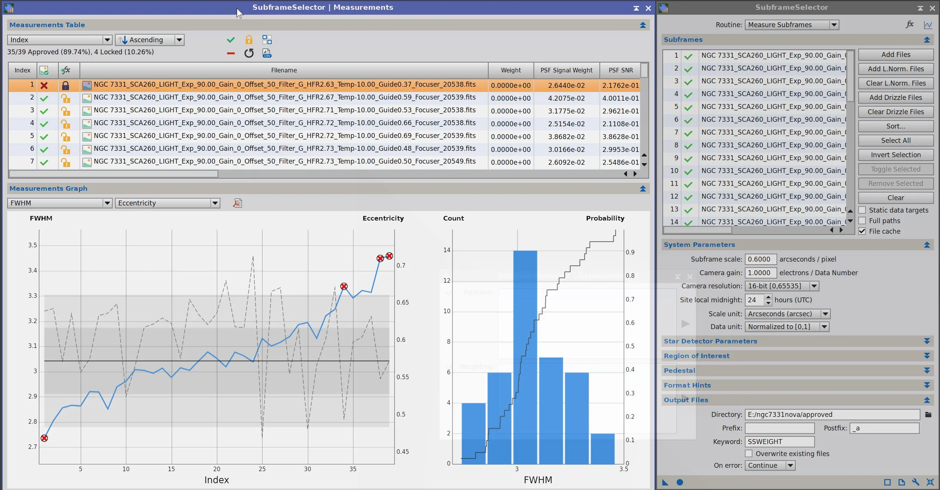Click the invert selection squares icon

pyautogui.click(x=267, y=40)
